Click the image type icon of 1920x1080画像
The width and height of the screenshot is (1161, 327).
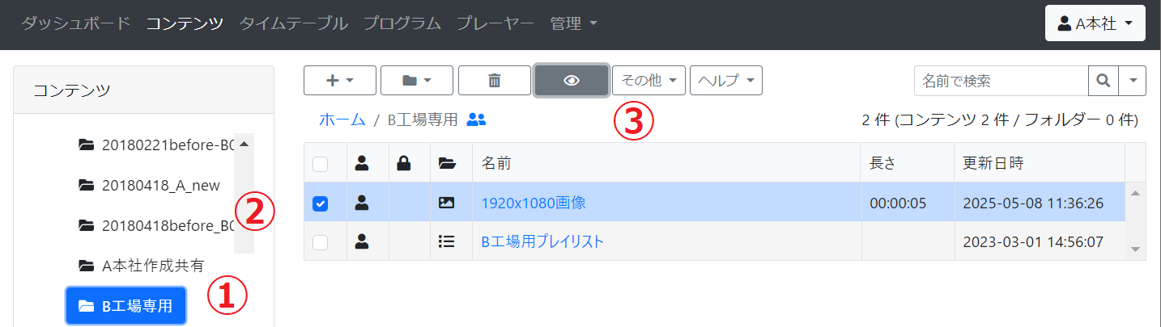coord(446,203)
